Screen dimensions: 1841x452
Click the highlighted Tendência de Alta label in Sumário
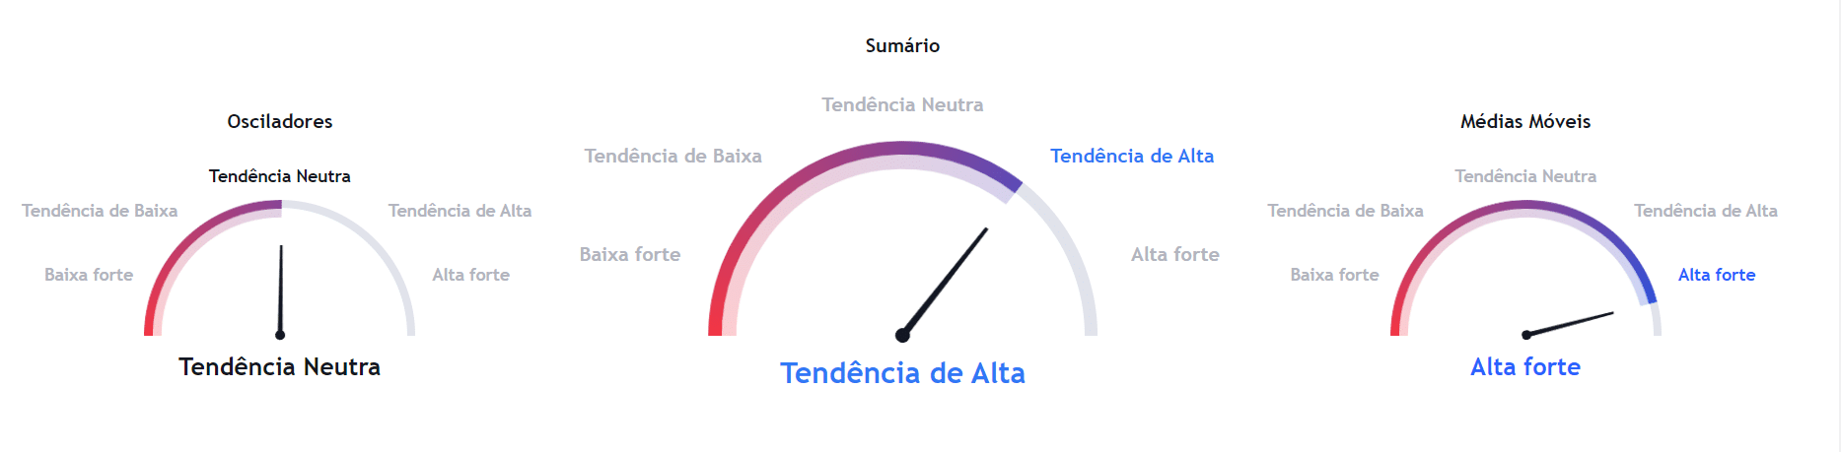coord(1132,156)
